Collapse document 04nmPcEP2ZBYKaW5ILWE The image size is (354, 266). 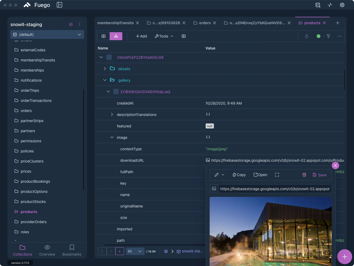[101, 57]
